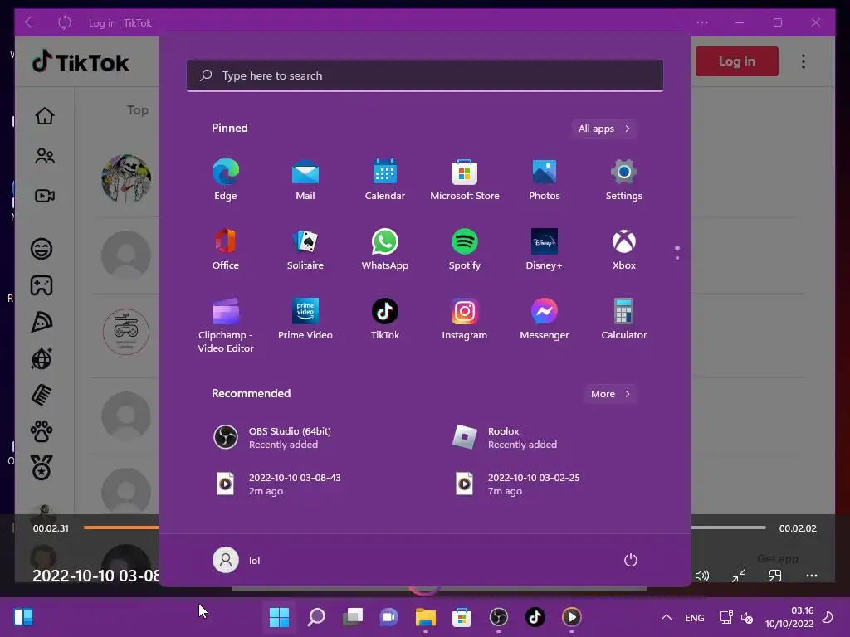
Task: Launch Messenger from pinned apps
Action: point(545,319)
